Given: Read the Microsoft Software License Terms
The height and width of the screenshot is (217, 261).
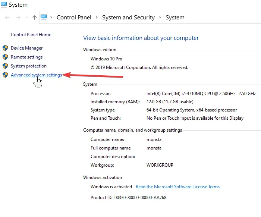Looking at the screenshot, I should [x=177, y=187].
